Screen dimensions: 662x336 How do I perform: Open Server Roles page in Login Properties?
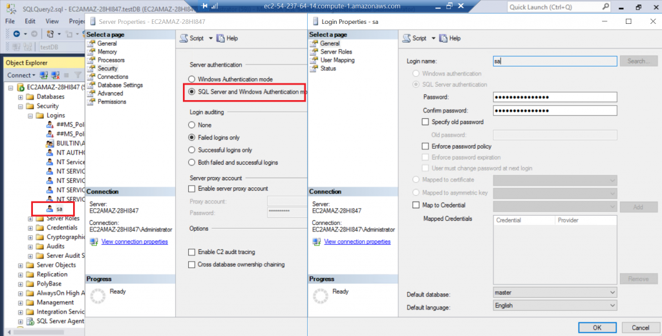(336, 52)
